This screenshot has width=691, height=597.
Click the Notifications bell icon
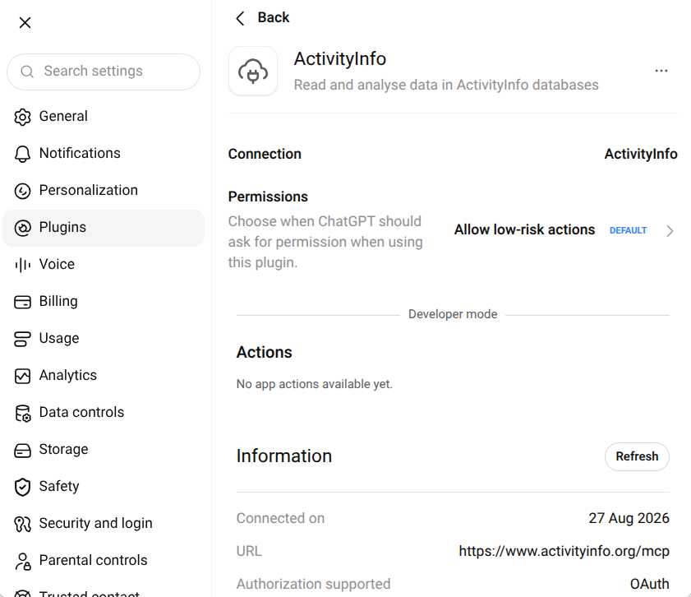tap(22, 154)
